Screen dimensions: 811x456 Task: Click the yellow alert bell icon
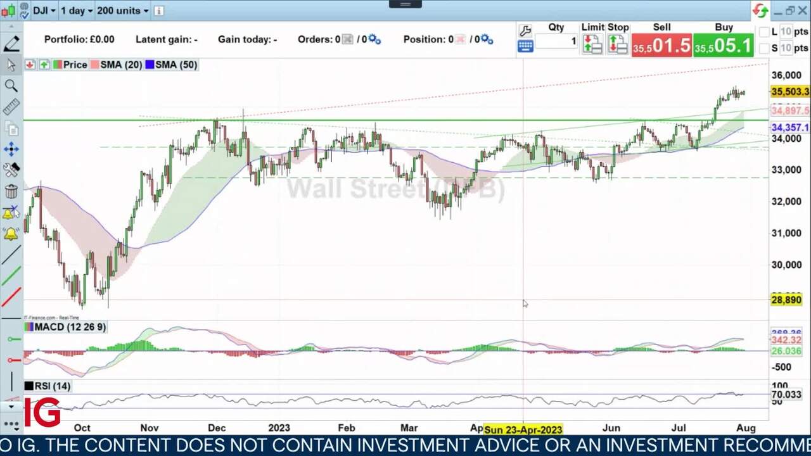(x=11, y=234)
